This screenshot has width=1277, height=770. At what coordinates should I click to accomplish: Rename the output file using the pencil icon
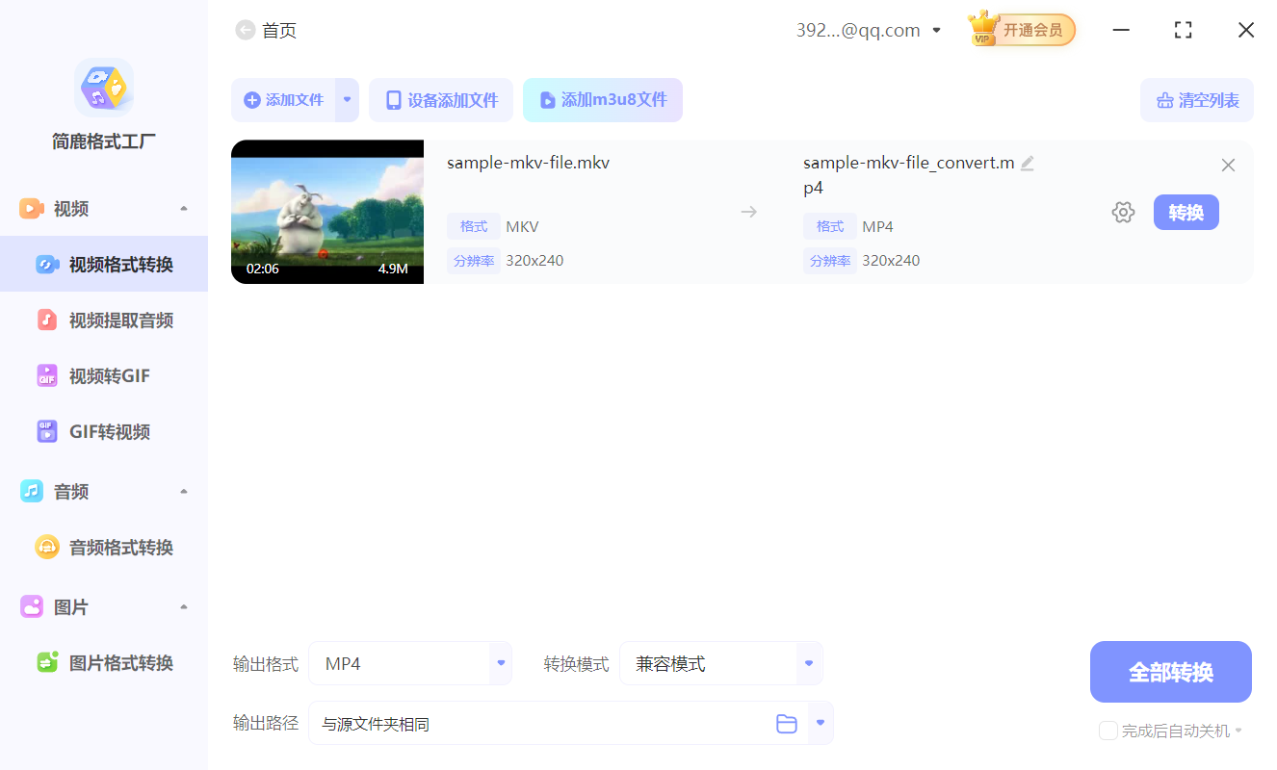(1028, 163)
